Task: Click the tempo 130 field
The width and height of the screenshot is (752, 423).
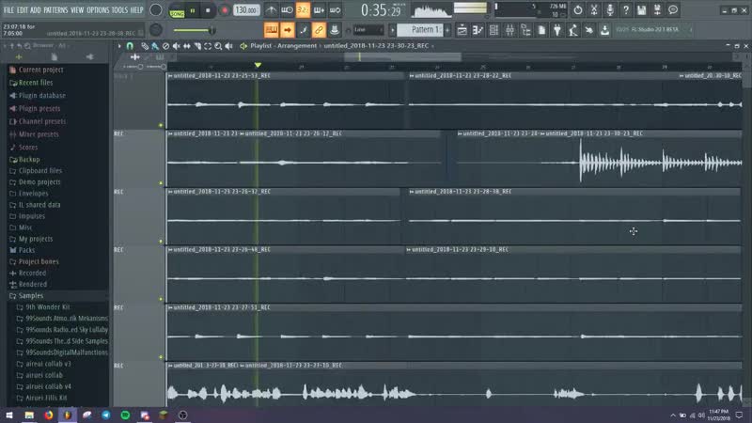Action: point(246,10)
